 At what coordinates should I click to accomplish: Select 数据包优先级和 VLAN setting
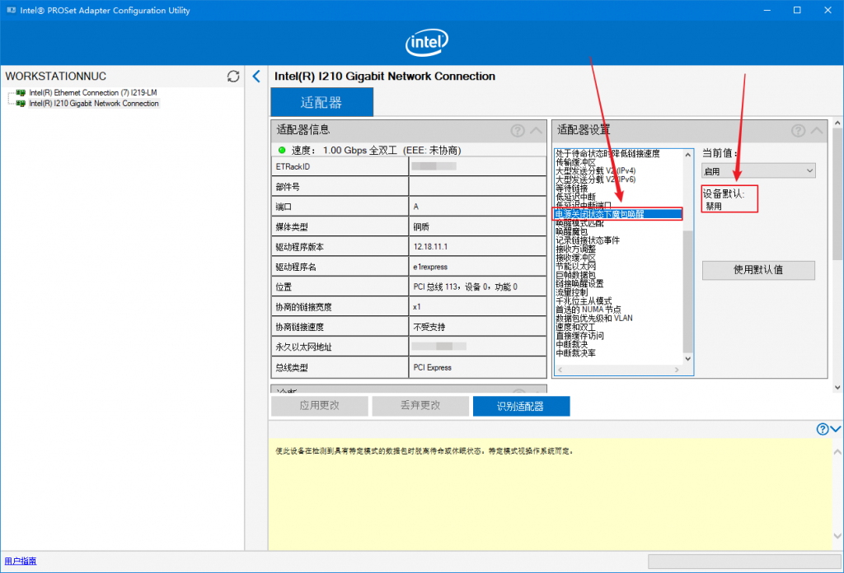pos(594,319)
